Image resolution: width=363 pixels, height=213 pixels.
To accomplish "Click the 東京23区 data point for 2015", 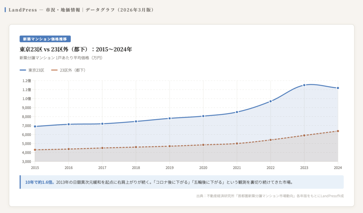I will [x=35, y=126].
